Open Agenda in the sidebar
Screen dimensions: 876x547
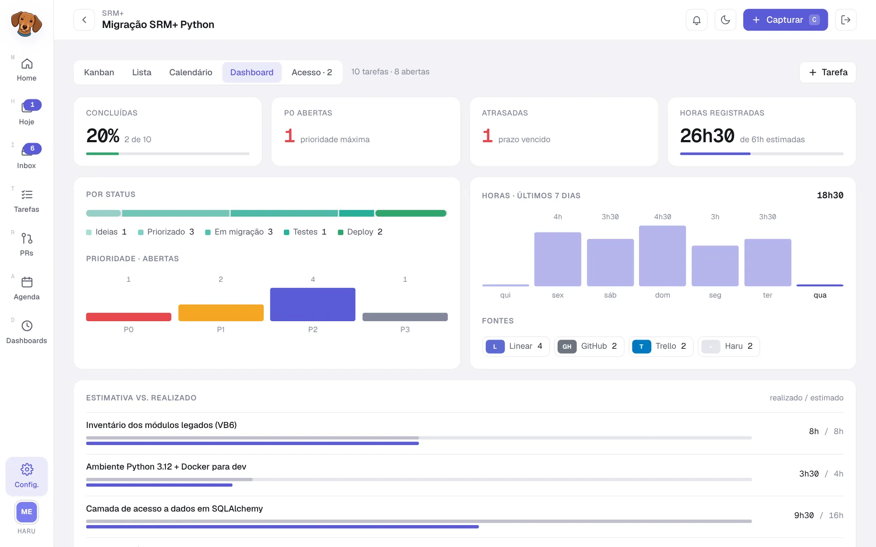pyautogui.click(x=27, y=289)
